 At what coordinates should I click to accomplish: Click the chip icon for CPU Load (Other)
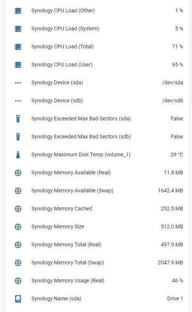tap(18, 11)
